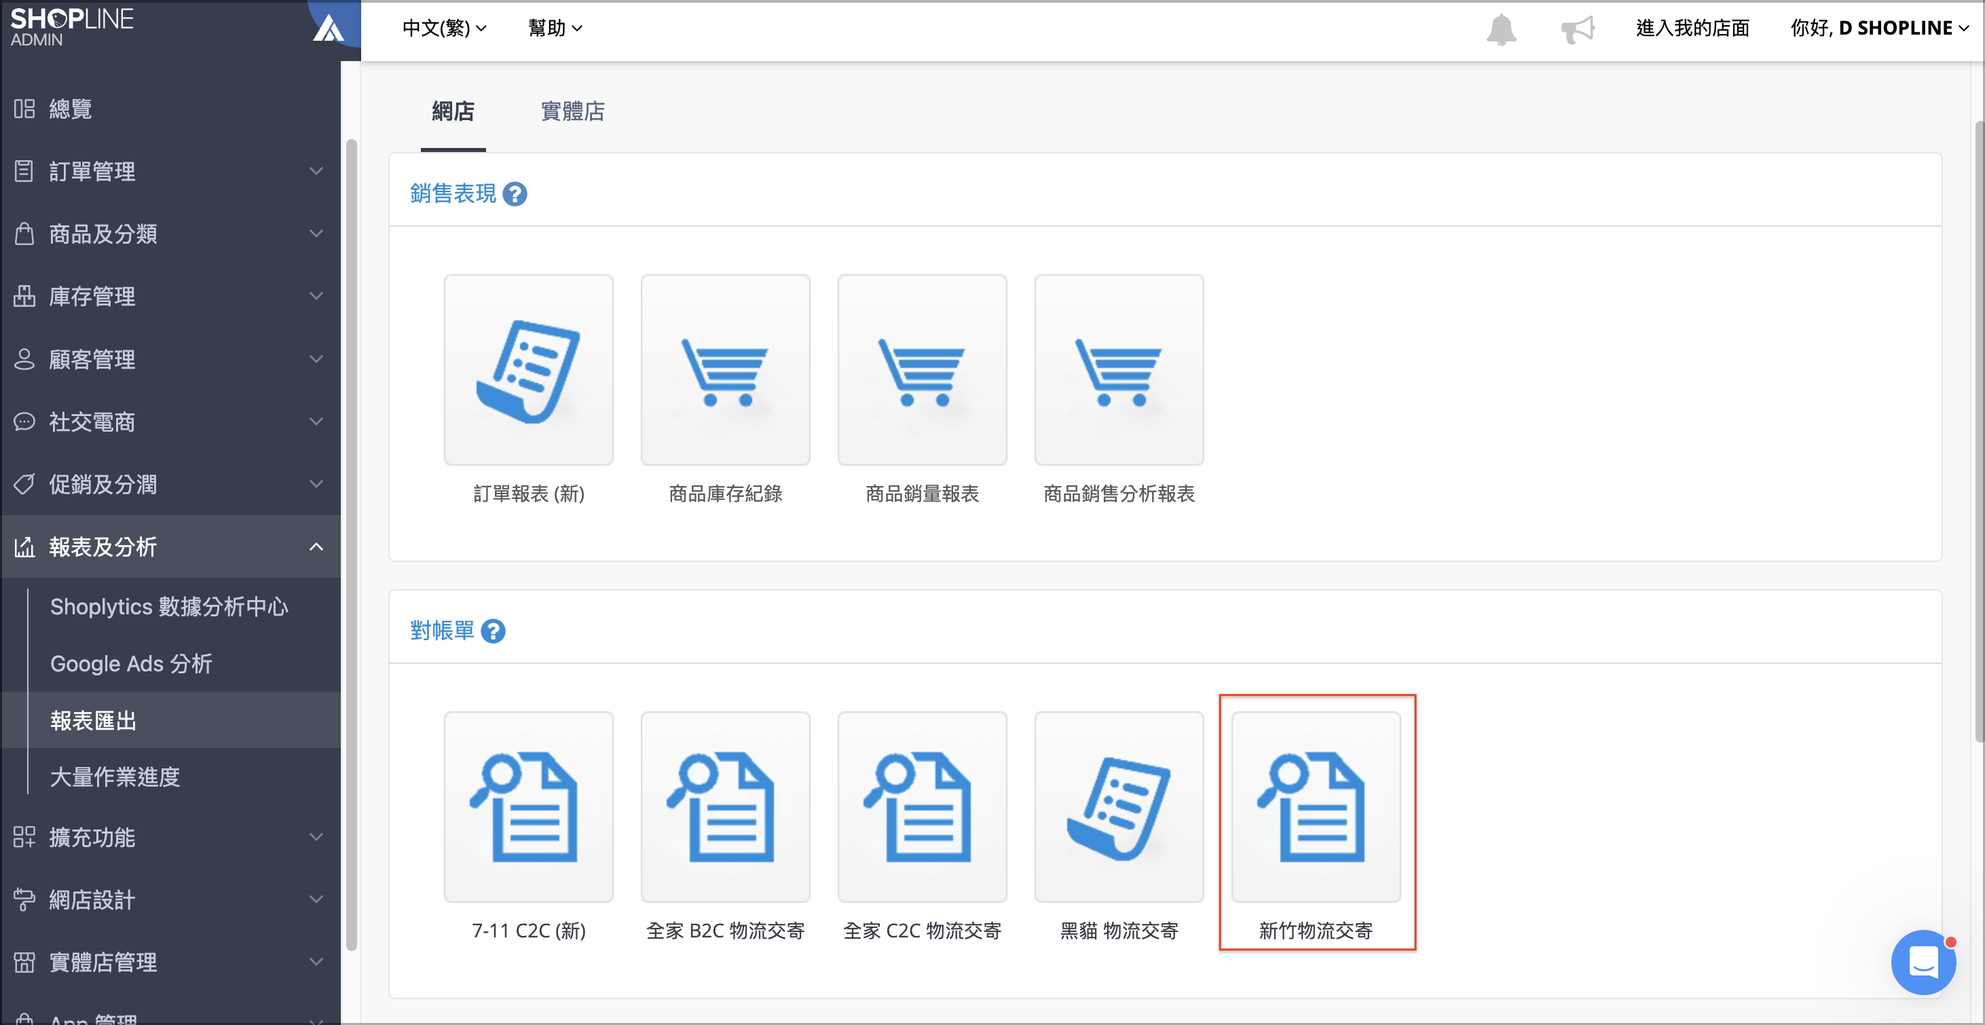Open the 7-11 C2C (新) statement icon
The height and width of the screenshot is (1025, 1985).
coord(529,807)
